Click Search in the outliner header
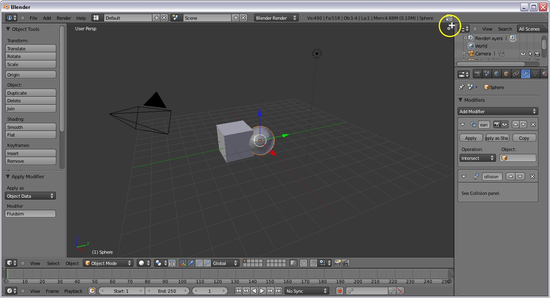Screen dimensions: 550x298 tap(505, 29)
